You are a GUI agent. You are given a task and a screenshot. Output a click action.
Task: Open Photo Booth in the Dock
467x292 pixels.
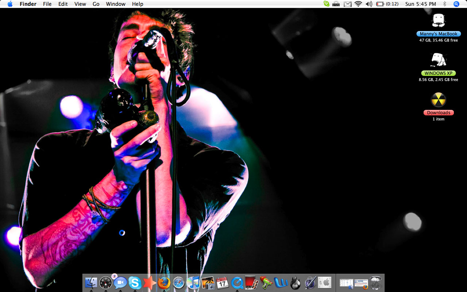click(x=252, y=283)
